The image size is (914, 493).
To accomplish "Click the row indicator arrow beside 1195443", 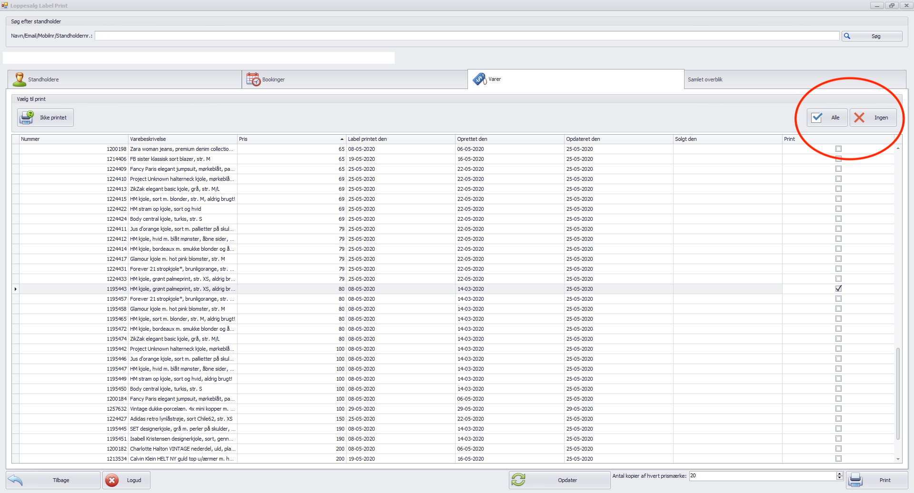I will (16, 289).
